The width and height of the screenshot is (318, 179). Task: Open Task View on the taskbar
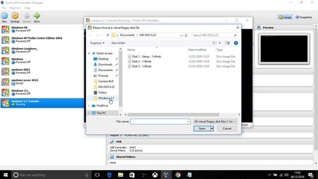[x=97, y=175]
